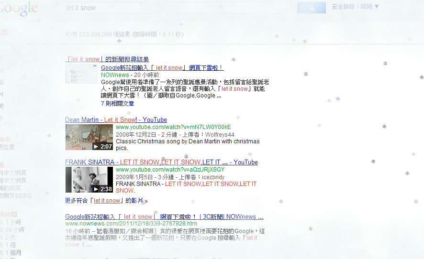This screenshot has width=424, height=259.
Task: Play the Dean Martin video thumbnail 2:07
Action: click(x=89, y=137)
